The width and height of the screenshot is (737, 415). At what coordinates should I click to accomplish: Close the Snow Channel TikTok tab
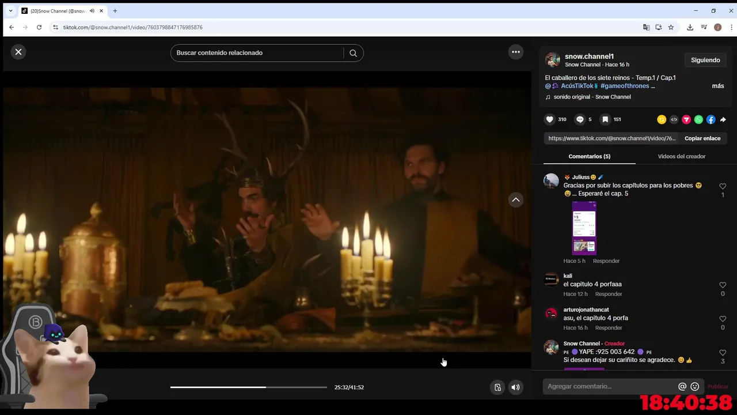click(x=101, y=11)
